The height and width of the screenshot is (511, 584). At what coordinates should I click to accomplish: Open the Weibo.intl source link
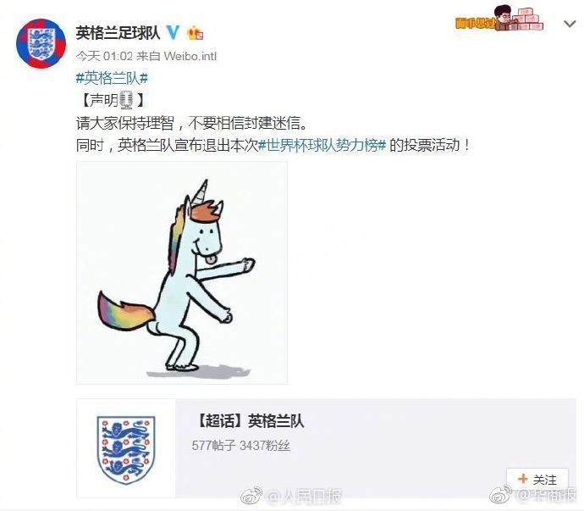click(x=190, y=56)
